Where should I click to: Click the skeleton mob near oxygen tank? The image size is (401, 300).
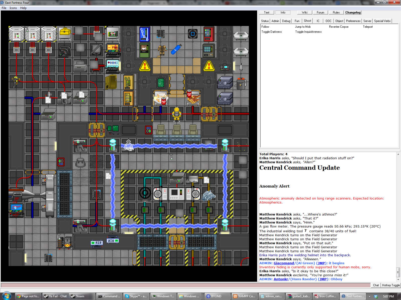click(162, 51)
